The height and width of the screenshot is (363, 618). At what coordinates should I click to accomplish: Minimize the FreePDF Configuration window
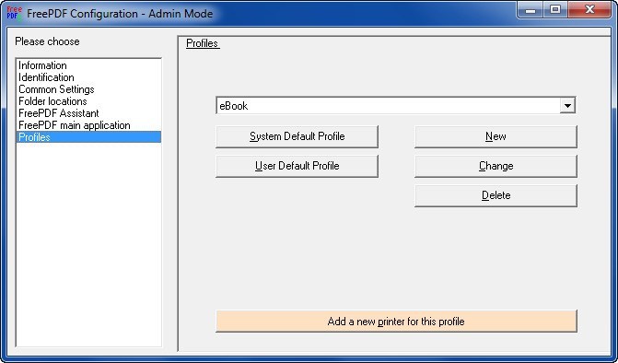click(x=531, y=10)
